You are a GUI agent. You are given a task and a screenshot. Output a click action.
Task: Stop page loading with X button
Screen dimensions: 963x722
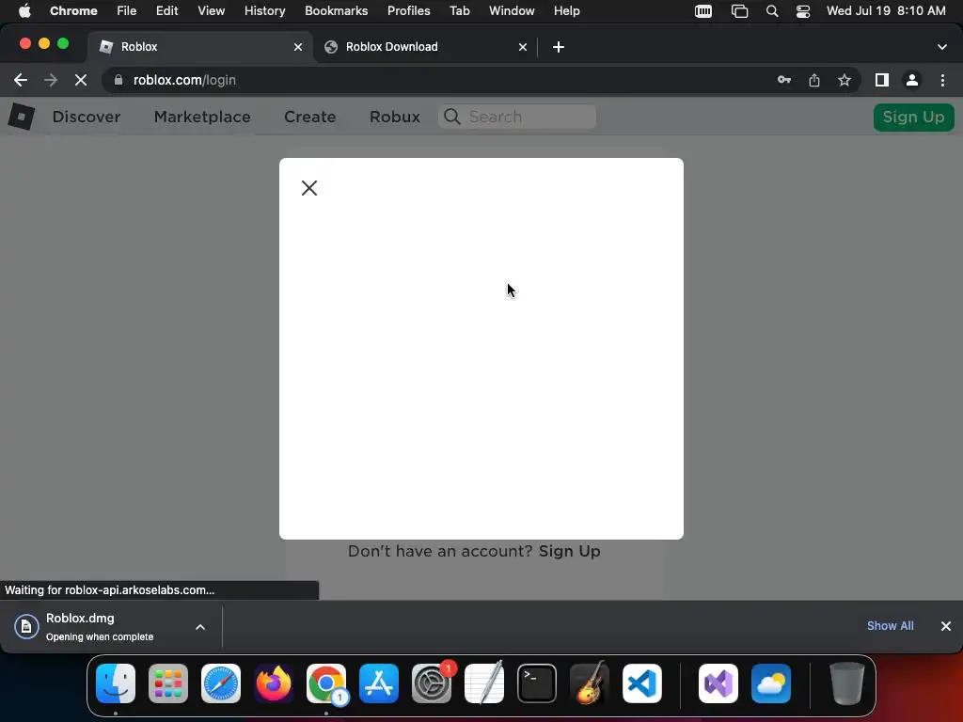(x=81, y=80)
